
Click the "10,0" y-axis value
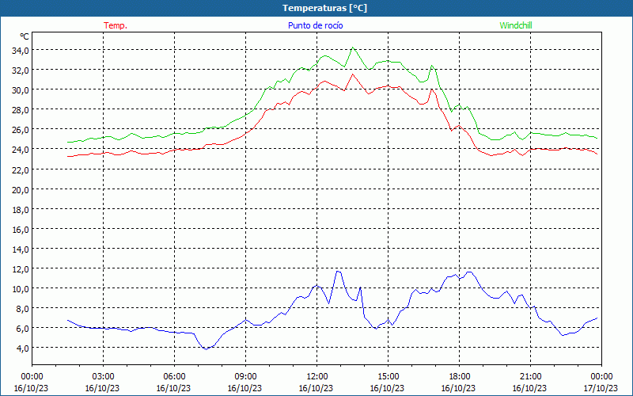click(x=21, y=289)
